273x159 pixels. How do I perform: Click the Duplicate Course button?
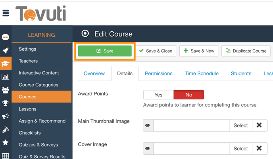click(246, 51)
